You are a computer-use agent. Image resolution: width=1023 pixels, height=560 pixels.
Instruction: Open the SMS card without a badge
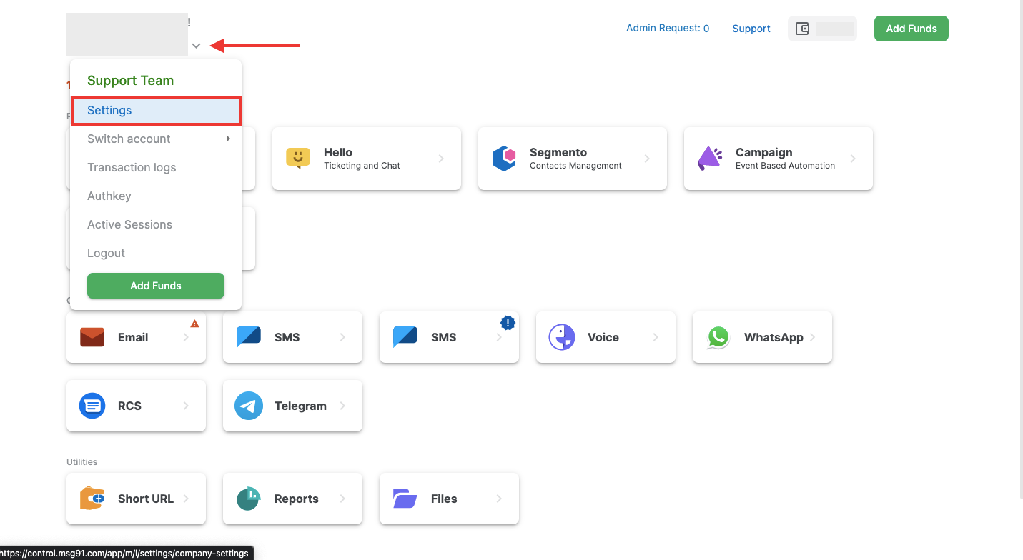pyautogui.click(x=292, y=337)
